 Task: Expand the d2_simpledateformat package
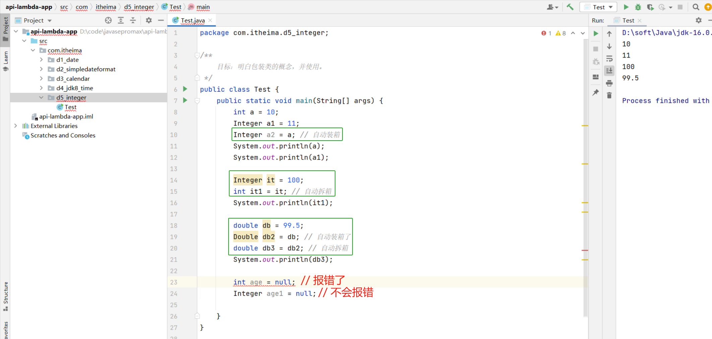pyautogui.click(x=41, y=69)
